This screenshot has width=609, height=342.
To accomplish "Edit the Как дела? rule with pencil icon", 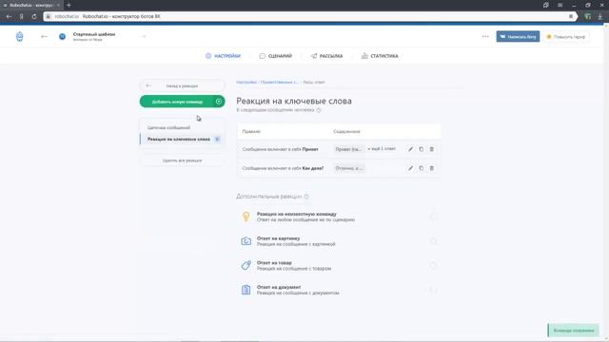I will [x=410, y=168].
